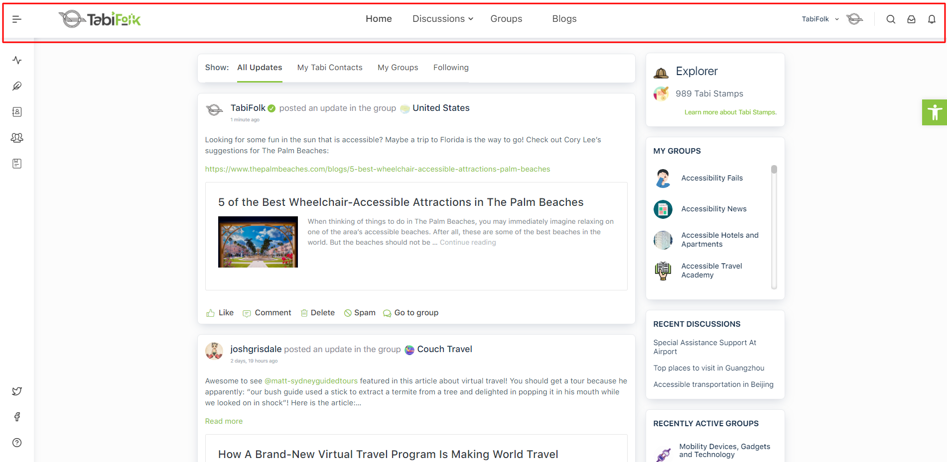Click the @matt-sydneyguidedtours mention
Viewport: 947px width, 462px height.
tap(311, 381)
